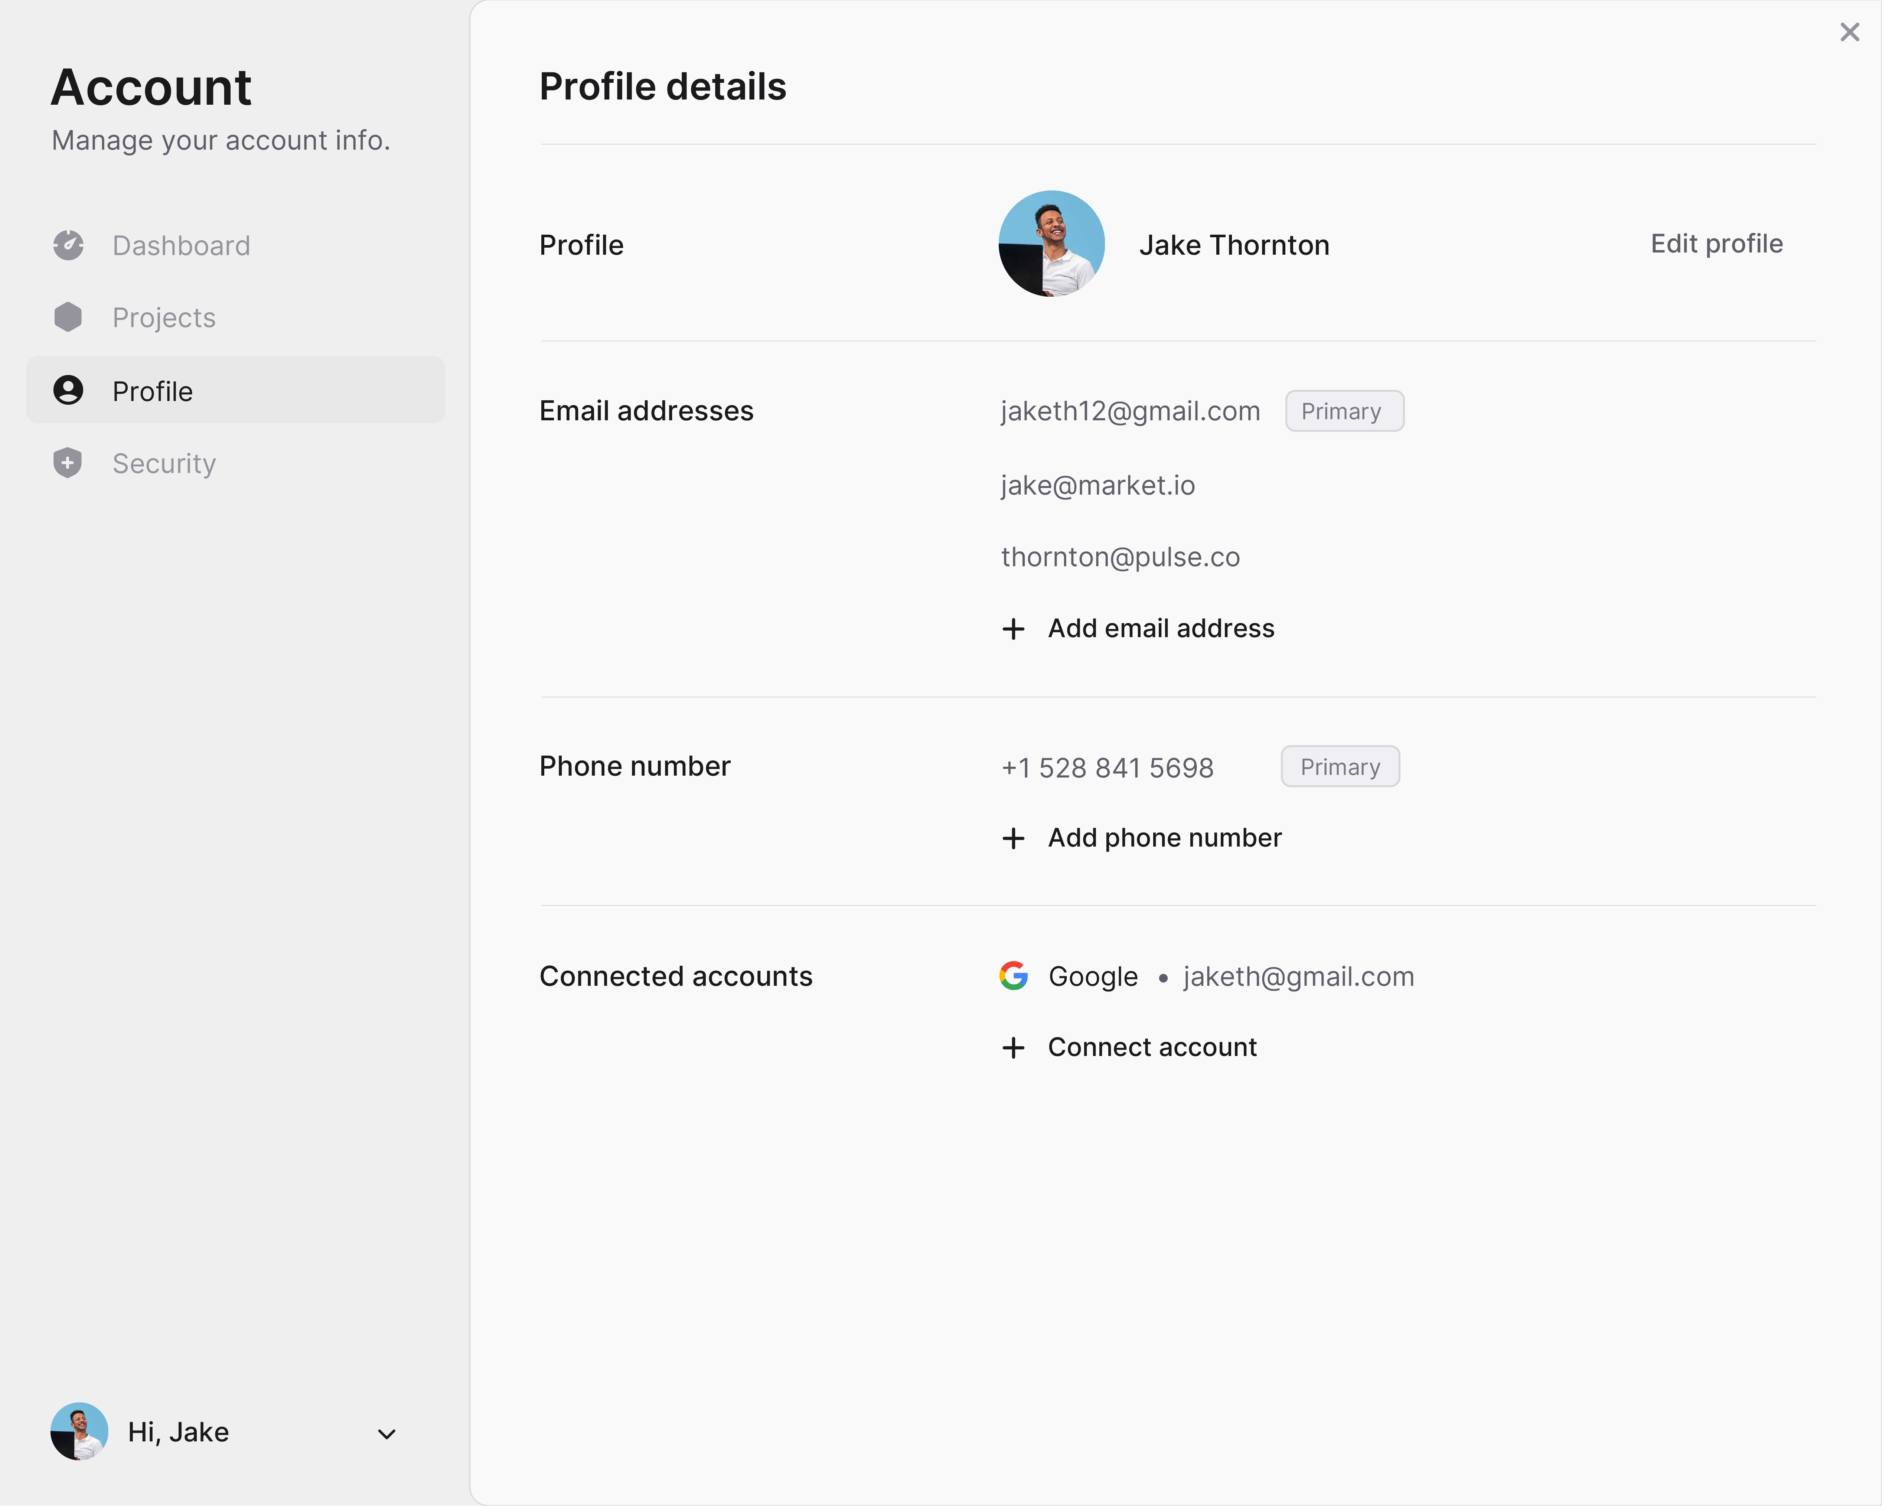
Task: Click Connect account
Action: [1152, 1048]
